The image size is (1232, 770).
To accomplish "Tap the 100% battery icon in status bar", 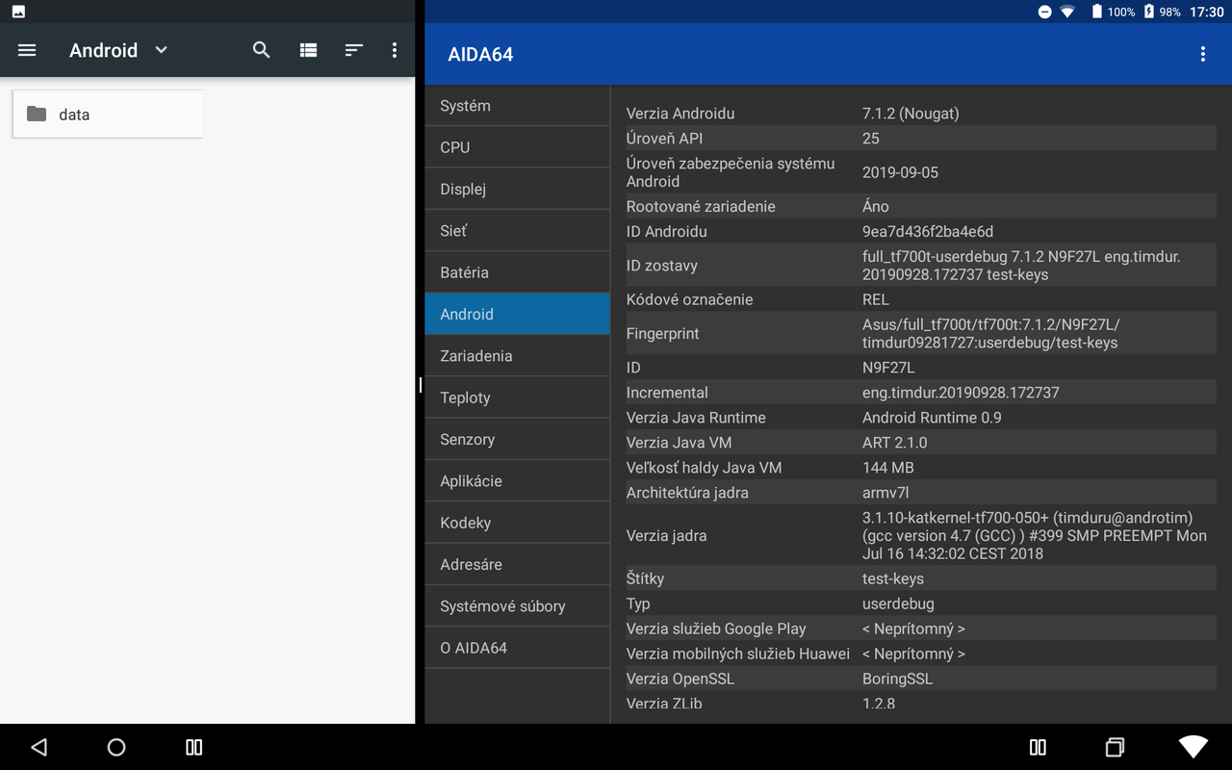I will pyautogui.click(x=1097, y=12).
